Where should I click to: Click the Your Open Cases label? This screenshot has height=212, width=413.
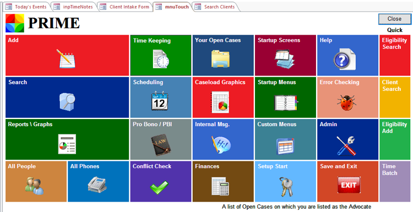(x=218, y=40)
